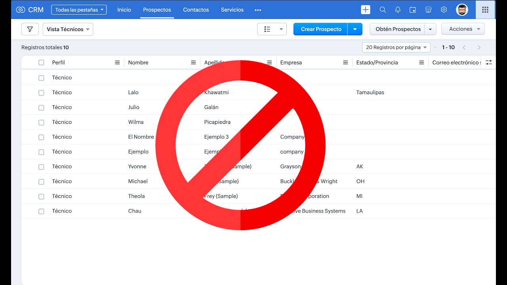Click the Yvonne name cell
This screenshot has height=285, width=507.
(x=137, y=167)
